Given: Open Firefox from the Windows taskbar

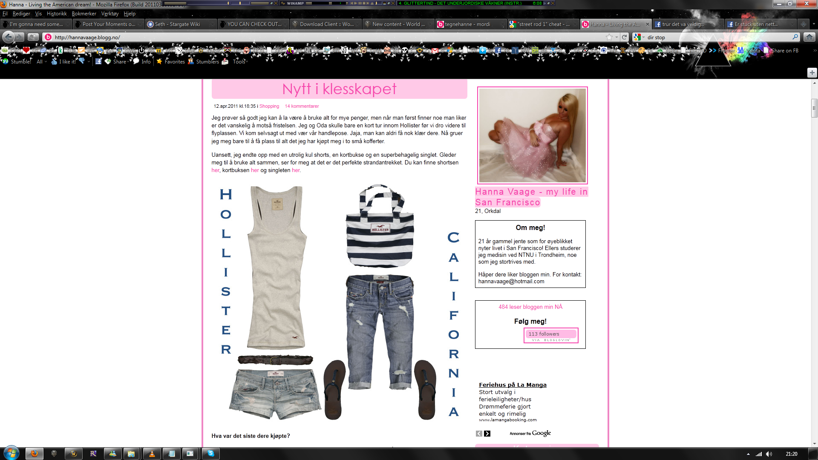Looking at the screenshot, I should pyautogui.click(x=34, y=454).
